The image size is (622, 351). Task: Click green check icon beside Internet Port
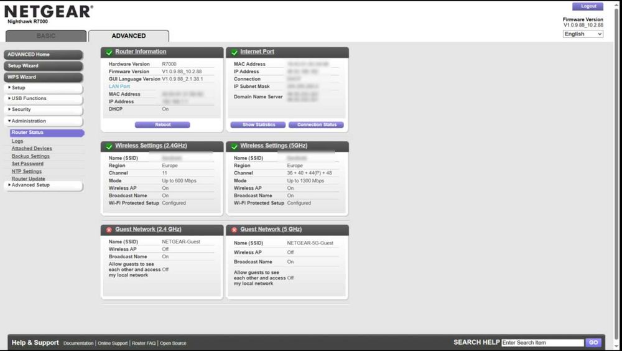click(x=234, y=52)
